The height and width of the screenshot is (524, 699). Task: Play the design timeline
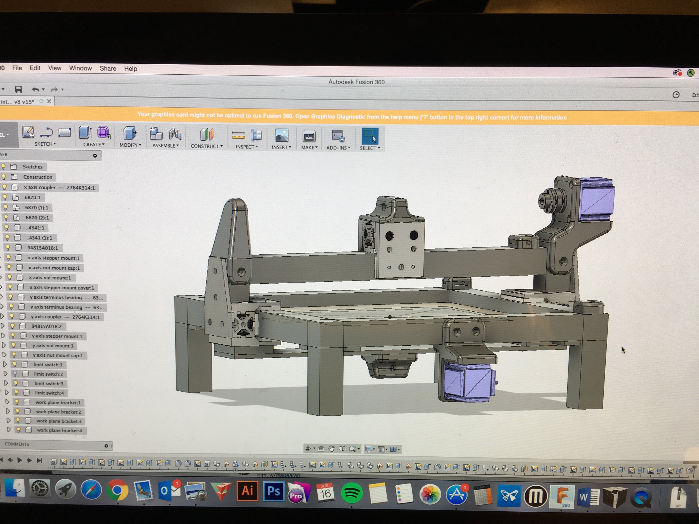pos(20,460)
